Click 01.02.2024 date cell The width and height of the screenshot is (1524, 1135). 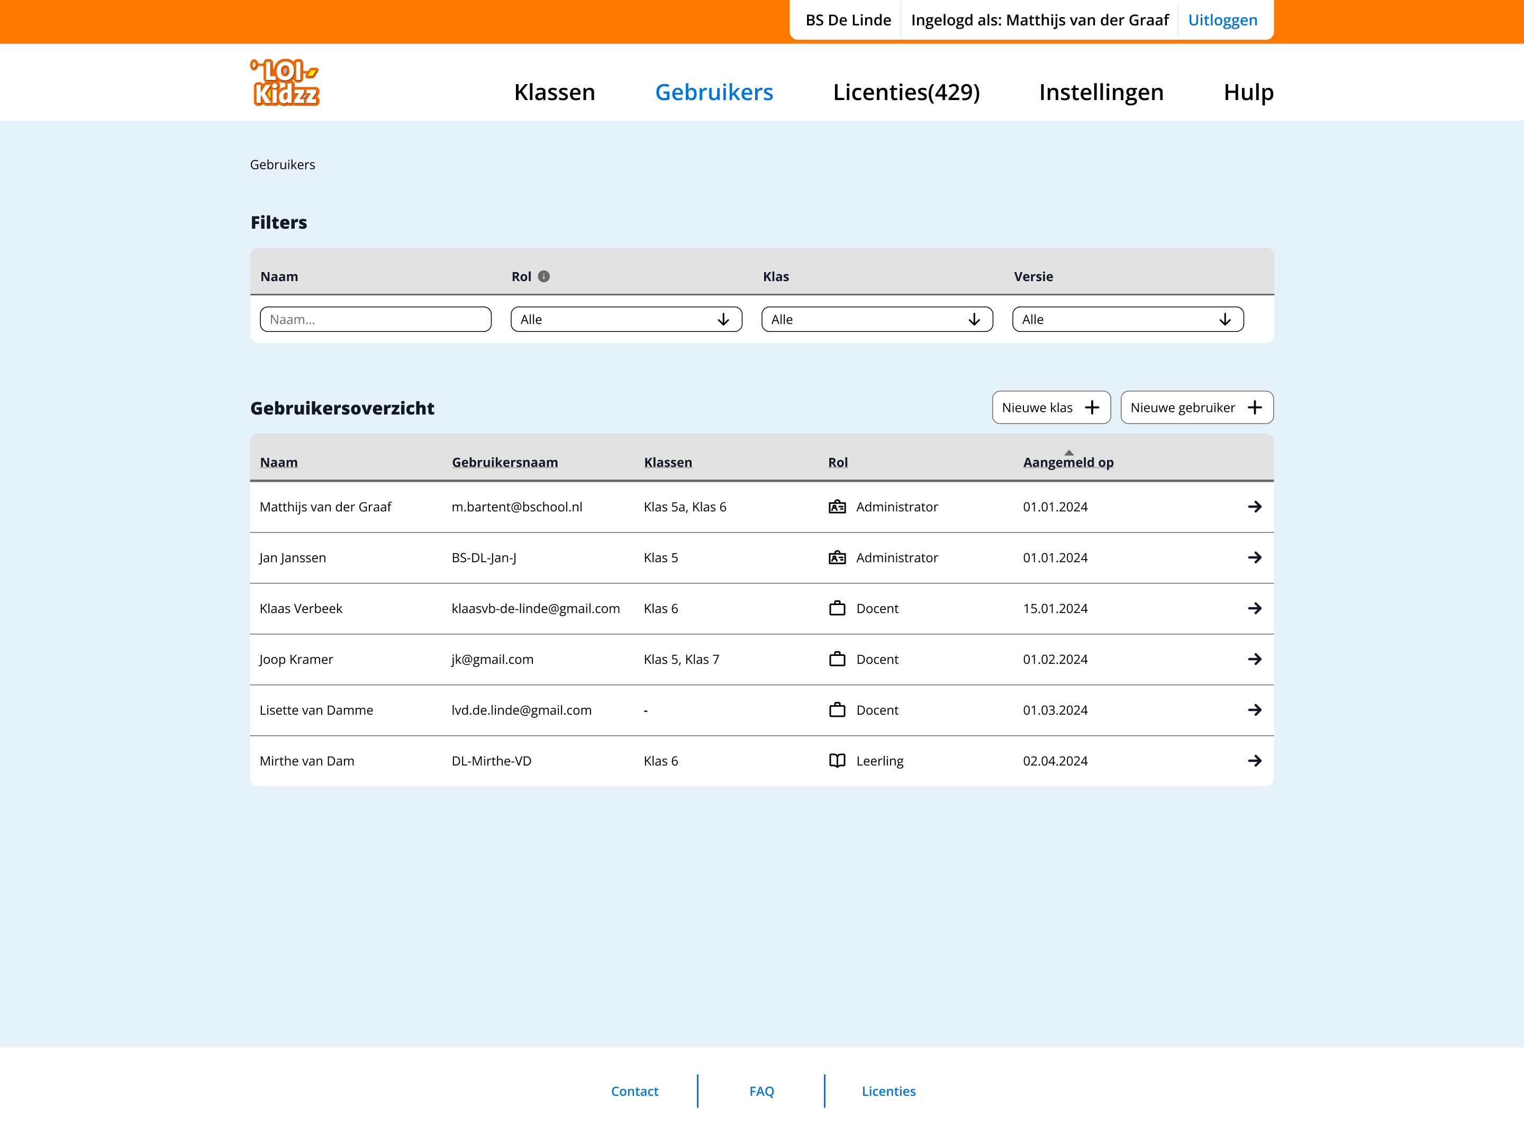1055,659
